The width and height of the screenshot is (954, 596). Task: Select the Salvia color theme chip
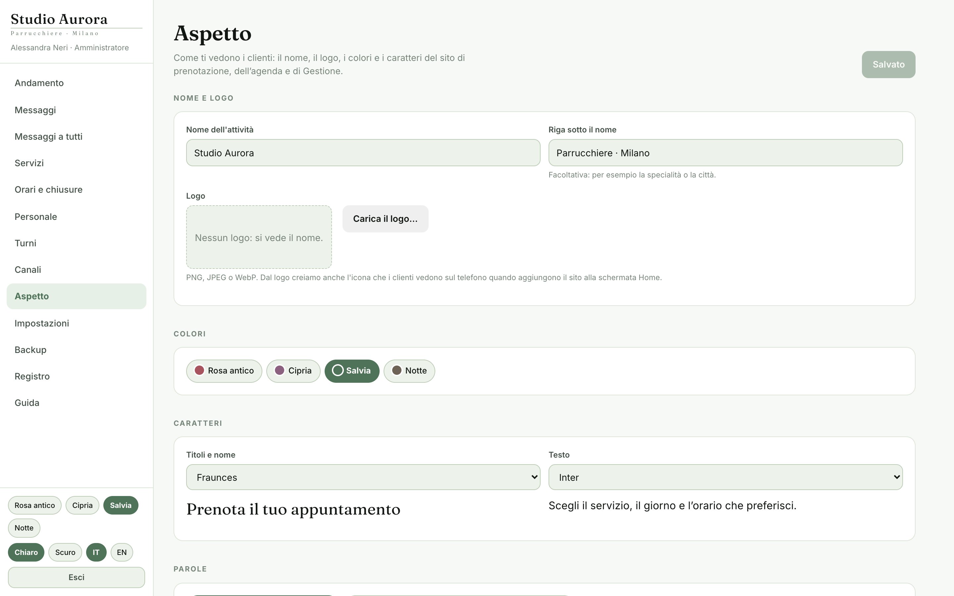tap(352, 371)
